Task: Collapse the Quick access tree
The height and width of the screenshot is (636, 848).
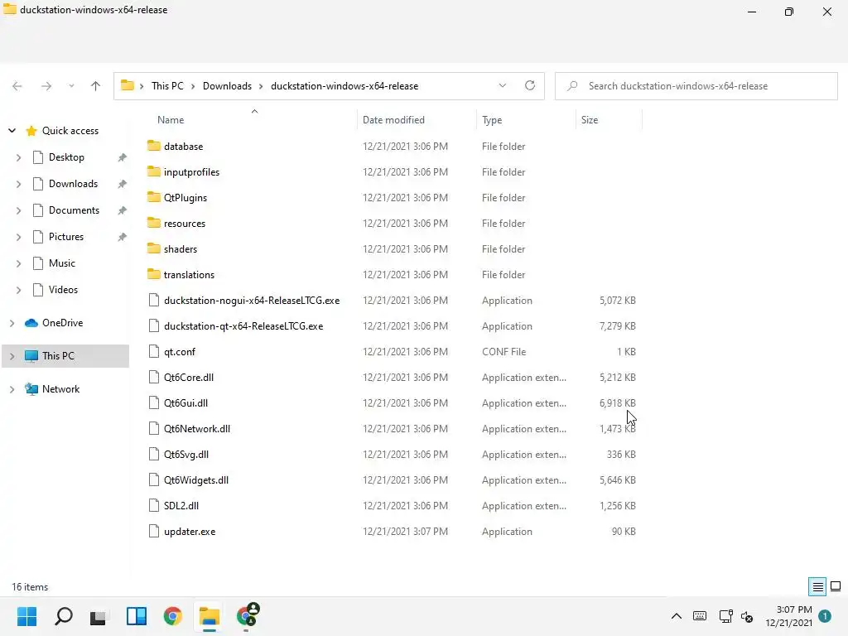Action: click(12, 131)
